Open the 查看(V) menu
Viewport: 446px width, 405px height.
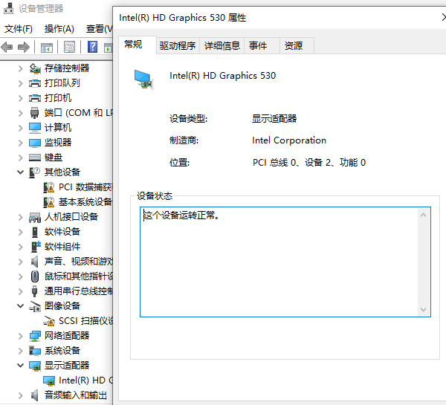pos(99,29)
